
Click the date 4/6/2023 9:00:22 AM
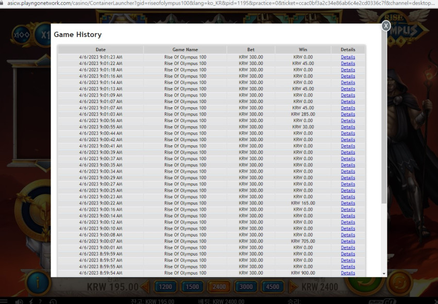coord(100,203)
